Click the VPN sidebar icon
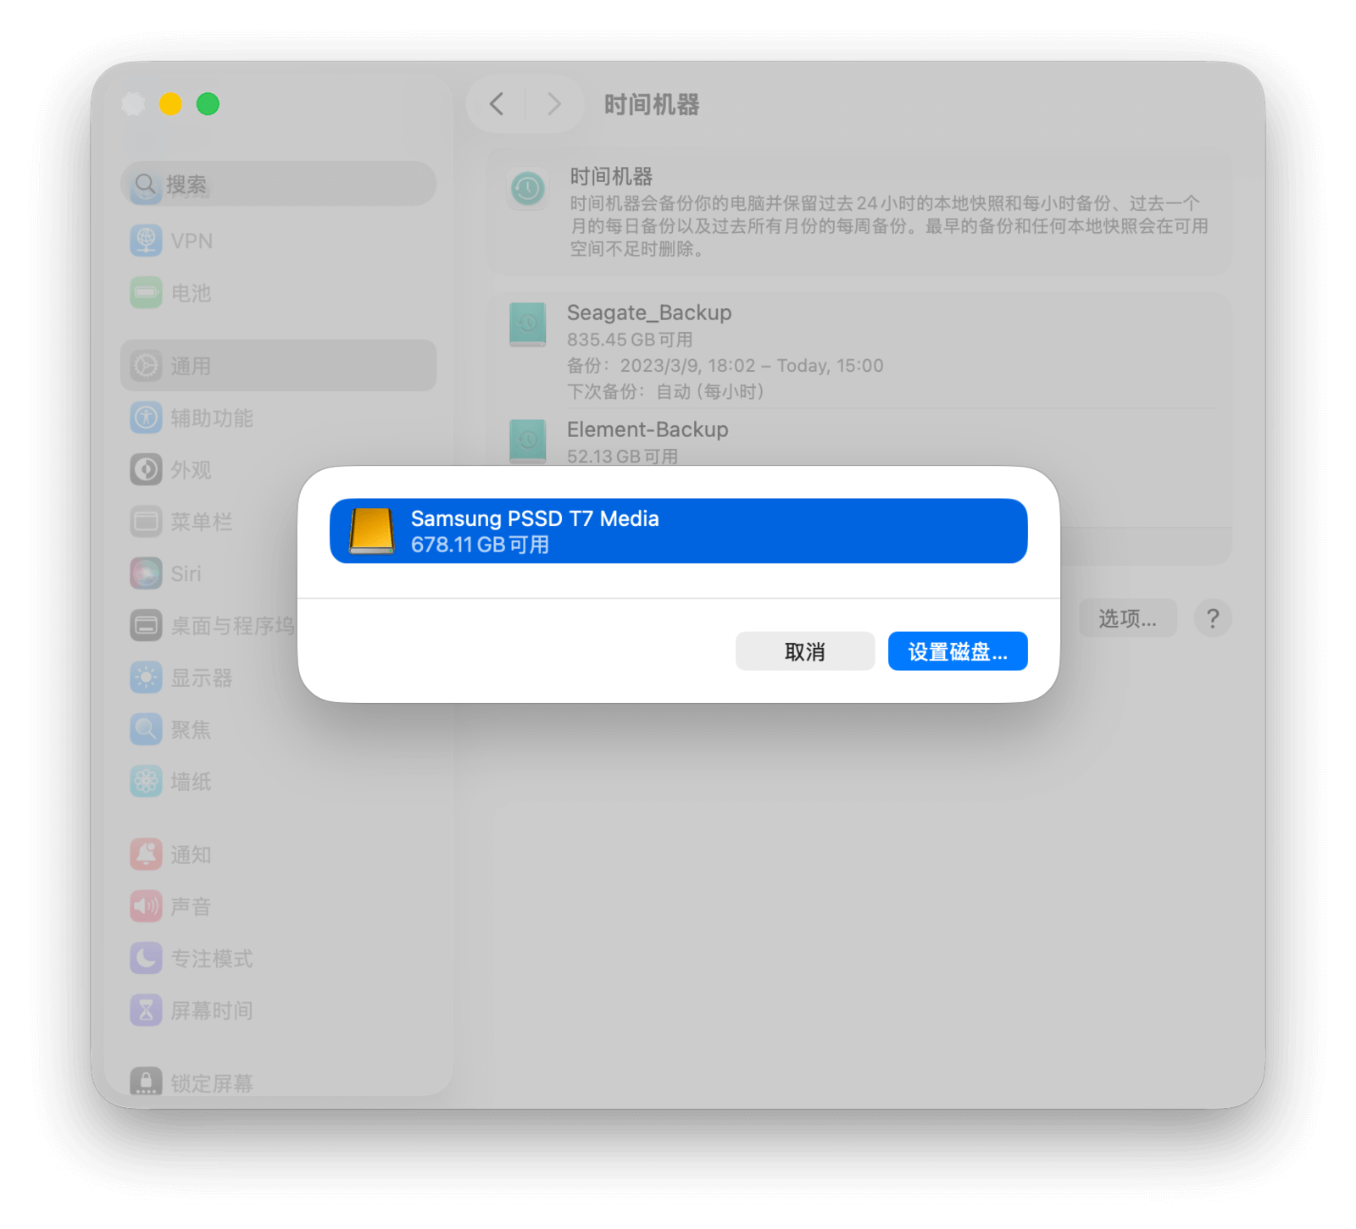This screenshot has height=1229, width=1356. point(146,241)
